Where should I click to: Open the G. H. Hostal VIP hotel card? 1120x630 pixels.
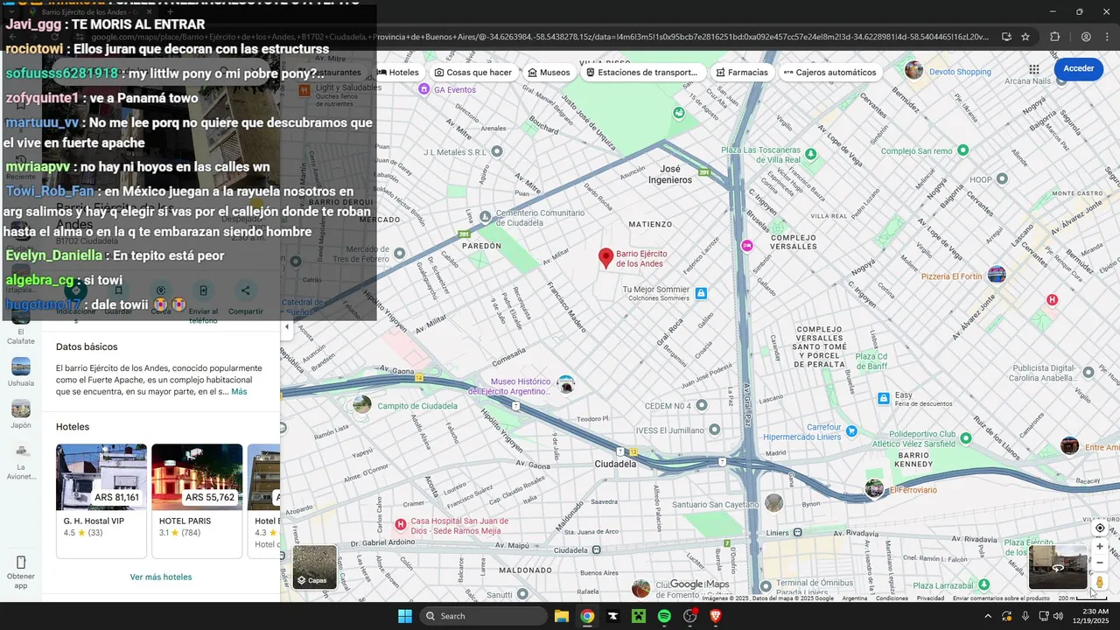tap(101, 500)
